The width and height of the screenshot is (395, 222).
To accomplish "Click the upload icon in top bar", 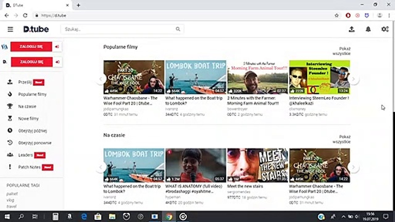I will click(351, 29).
